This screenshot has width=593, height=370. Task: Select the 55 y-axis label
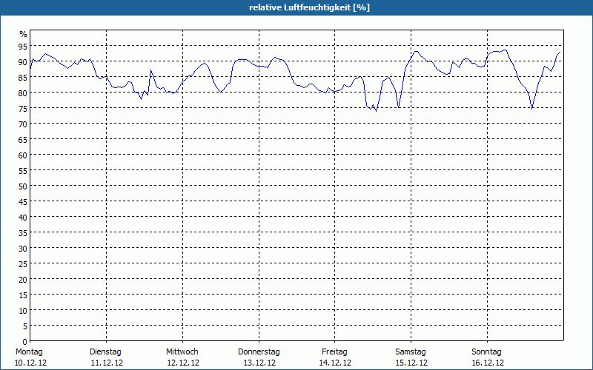[23, 171]
